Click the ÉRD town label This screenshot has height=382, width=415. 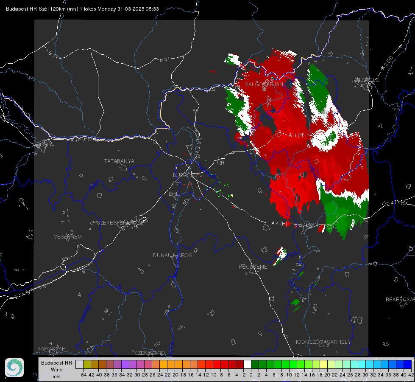pyautogui.click(x=174, y=194)
